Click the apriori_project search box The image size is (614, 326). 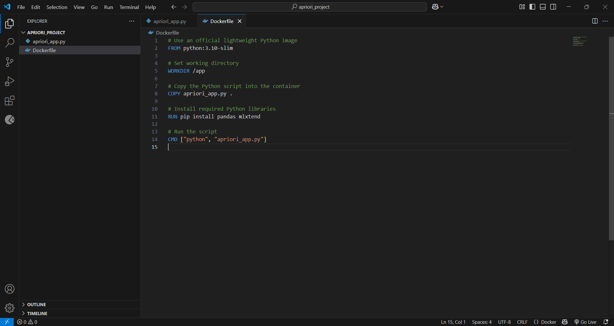tap(309, 7)
